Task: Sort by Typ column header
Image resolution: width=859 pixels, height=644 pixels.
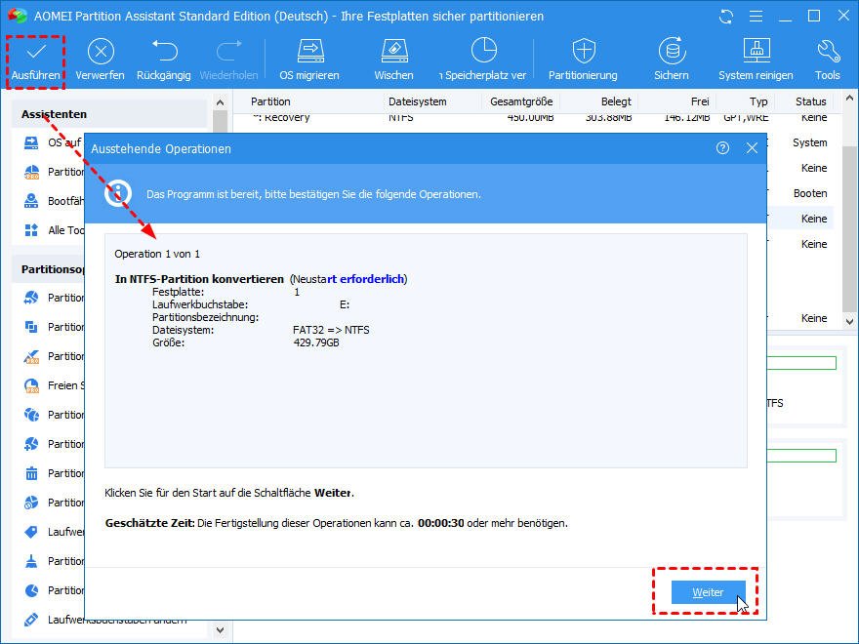Action: point(758,101)
